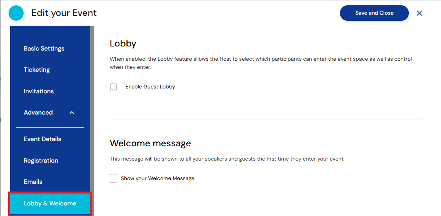Viewport: 441px width, 216px height.
Task: Click the Show your Welcome Message label
Action: 157,179
